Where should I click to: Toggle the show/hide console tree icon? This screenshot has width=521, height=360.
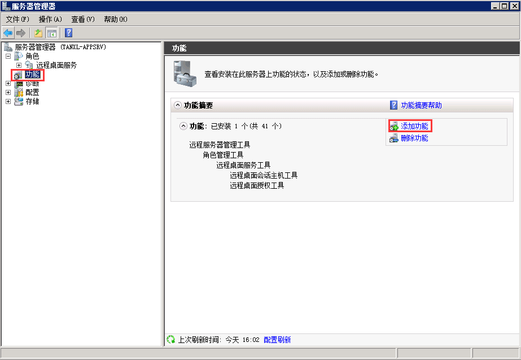(51, 33)
